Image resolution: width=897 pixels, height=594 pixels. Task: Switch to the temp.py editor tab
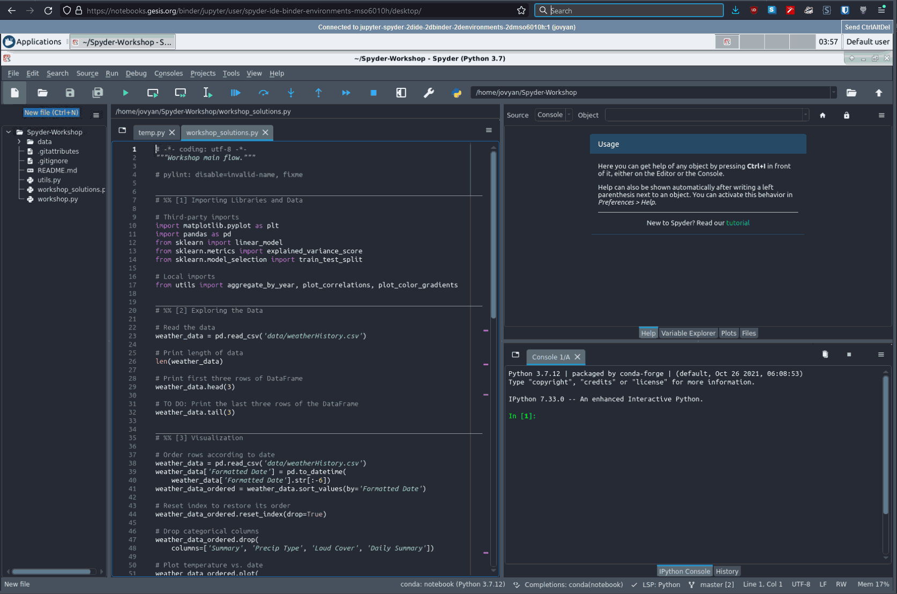(x=151, y=133)
